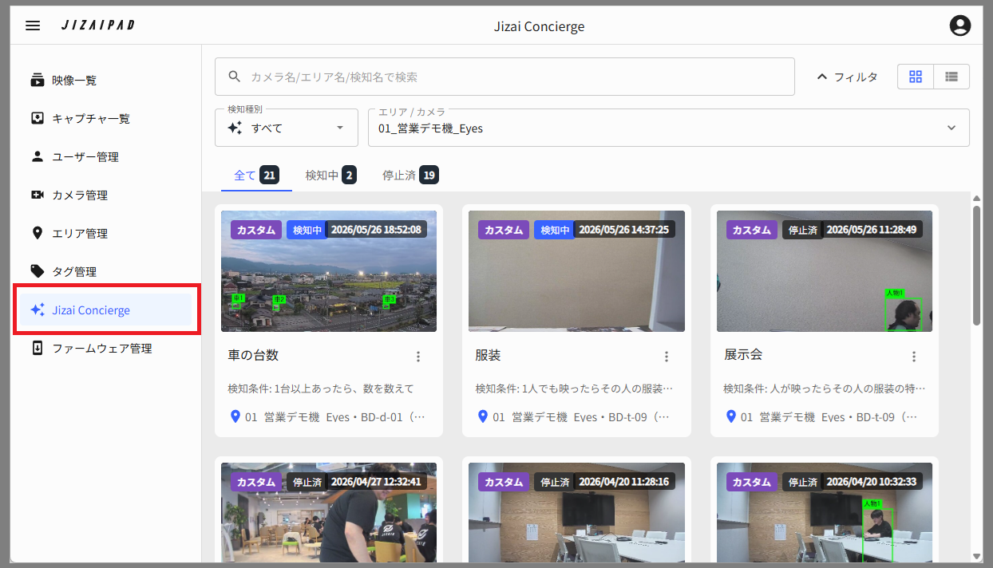Click the 2026/05/26 14:37:25 timestamp

coord(624,230)
